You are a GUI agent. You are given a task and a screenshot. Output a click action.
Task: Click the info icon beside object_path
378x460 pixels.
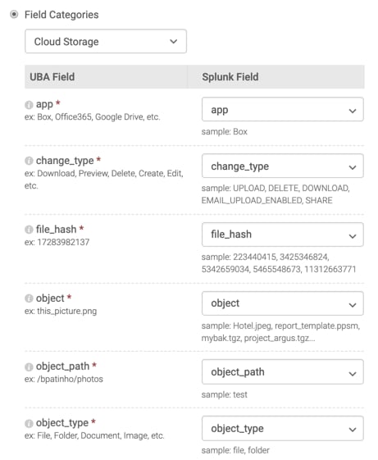[x=29, y=367]
